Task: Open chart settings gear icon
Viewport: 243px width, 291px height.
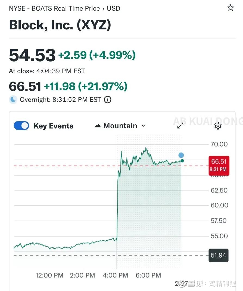Action: pos(218,126)
